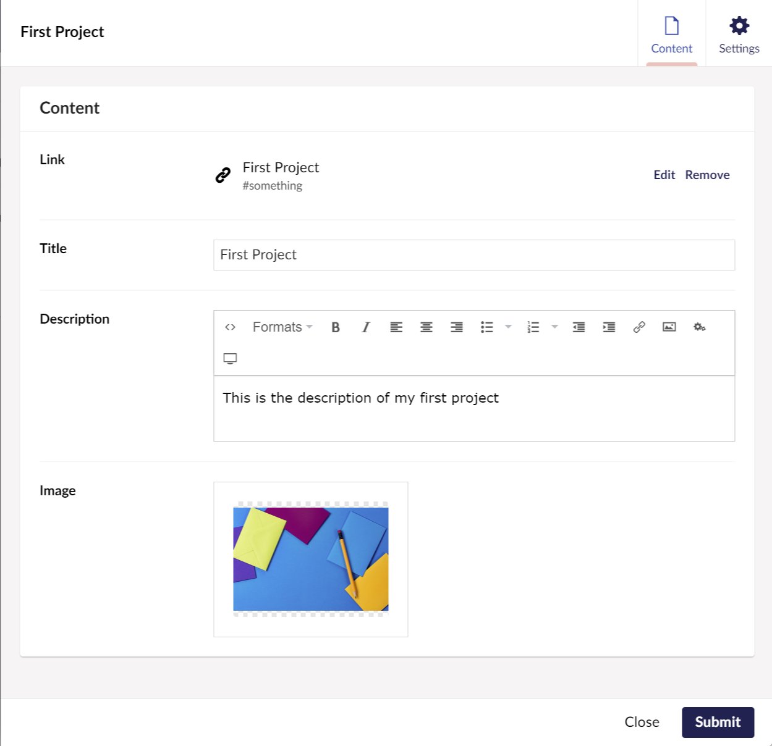Viewport: 772px width, 746px height.
Task: Center align the description text
Action: tap(426, 327)
